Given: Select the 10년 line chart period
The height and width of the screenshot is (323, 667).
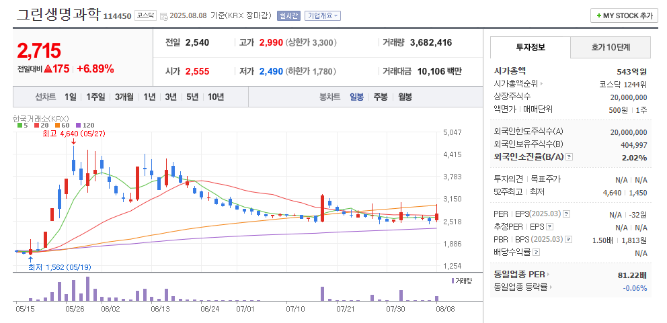Looking at the screenshot, I should [216, 97].
